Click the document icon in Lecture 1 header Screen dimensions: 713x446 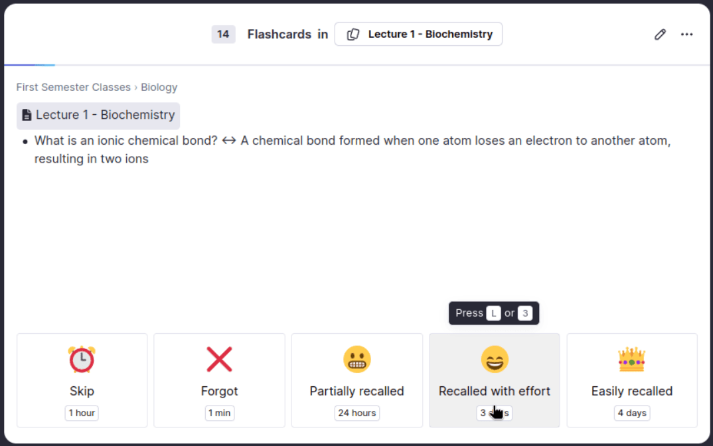[27, 115]
